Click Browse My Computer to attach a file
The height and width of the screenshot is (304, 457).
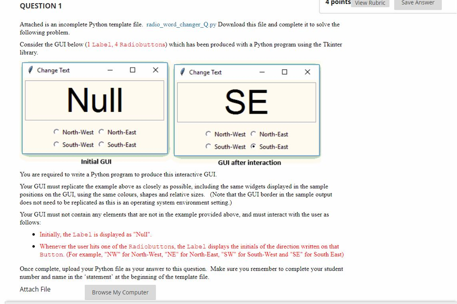[120, 292]
